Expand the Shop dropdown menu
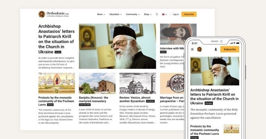Image resolution: width=266 pixels, height=139 pixels. click(148, 14)
